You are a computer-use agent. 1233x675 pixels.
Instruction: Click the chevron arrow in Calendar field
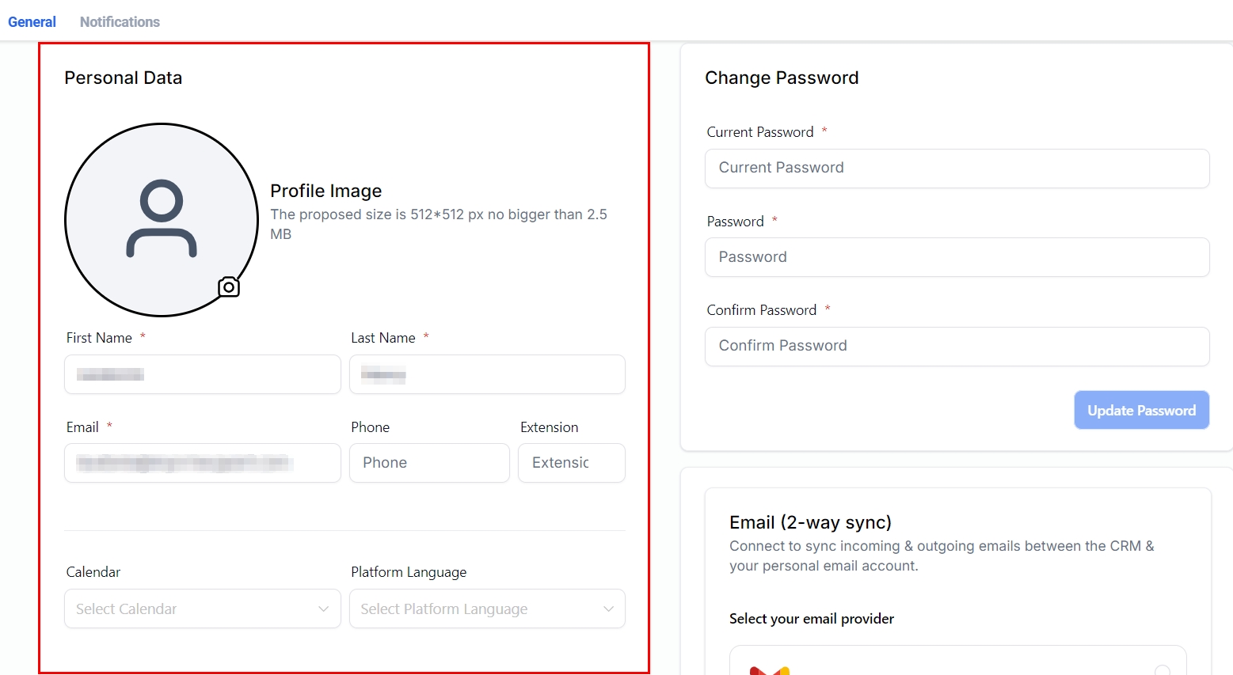tap(323, 609)
